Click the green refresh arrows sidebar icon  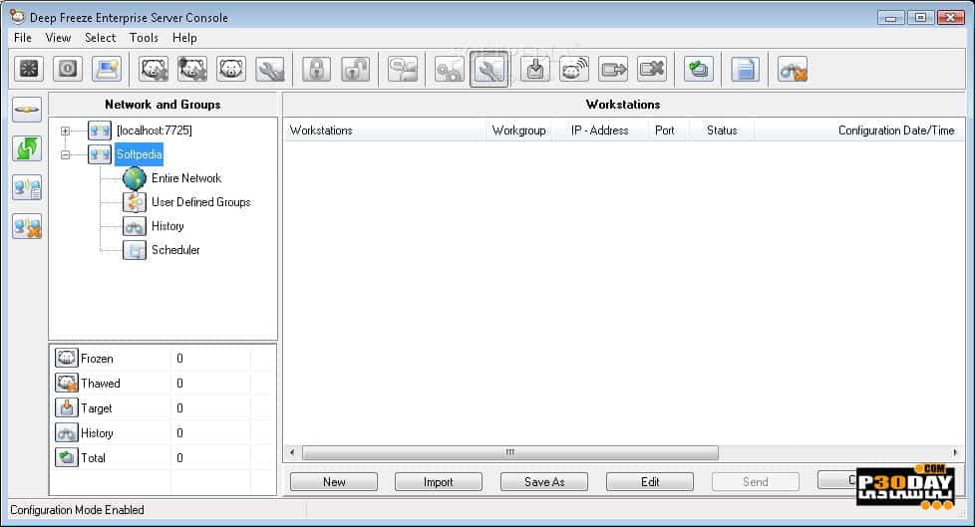pos(27,148)
